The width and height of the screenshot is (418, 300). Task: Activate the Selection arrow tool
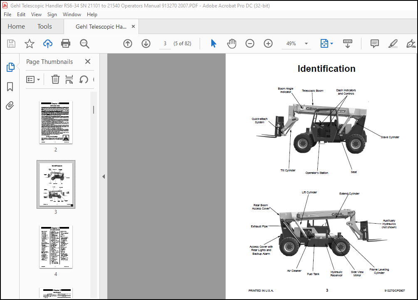click(213, 43)
